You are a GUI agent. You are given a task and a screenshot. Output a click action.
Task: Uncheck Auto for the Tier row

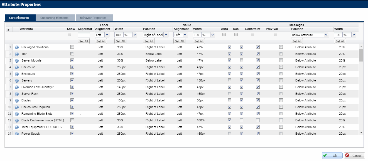click(x=229, y=53)
